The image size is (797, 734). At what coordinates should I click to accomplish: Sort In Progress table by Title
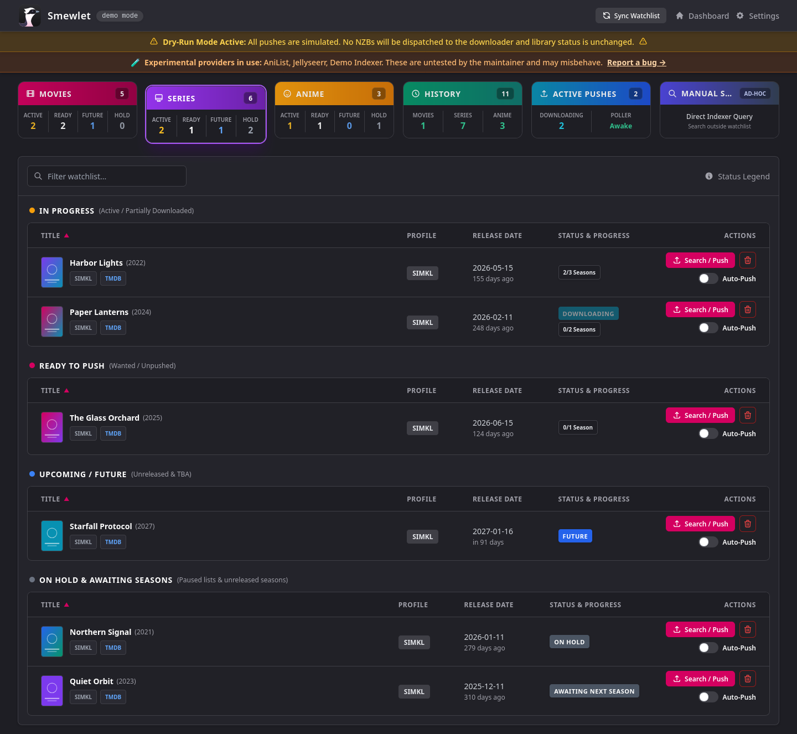[55, 236]
